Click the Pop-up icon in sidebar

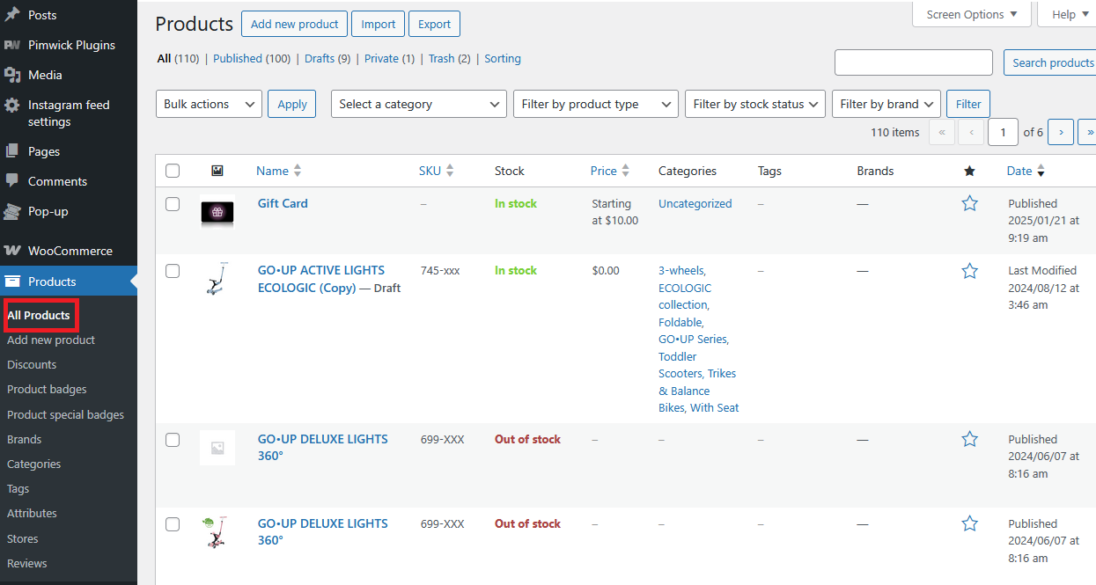12,211
